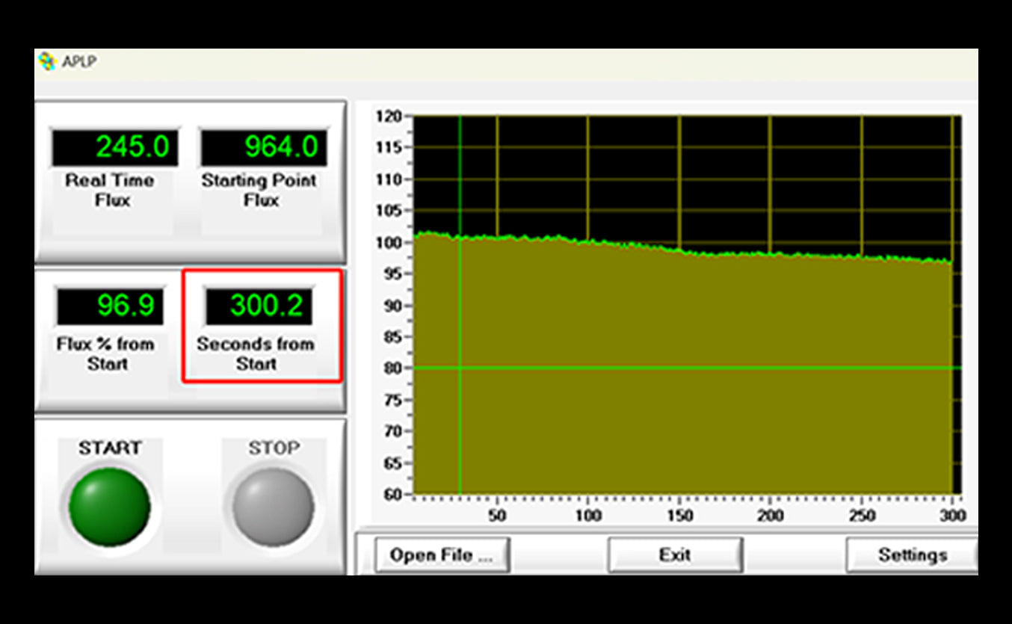Viewport: 1012px width, 624px height.
Task: Click the "Starting Point Flux" caption text
Action: [x=259, y=191]
